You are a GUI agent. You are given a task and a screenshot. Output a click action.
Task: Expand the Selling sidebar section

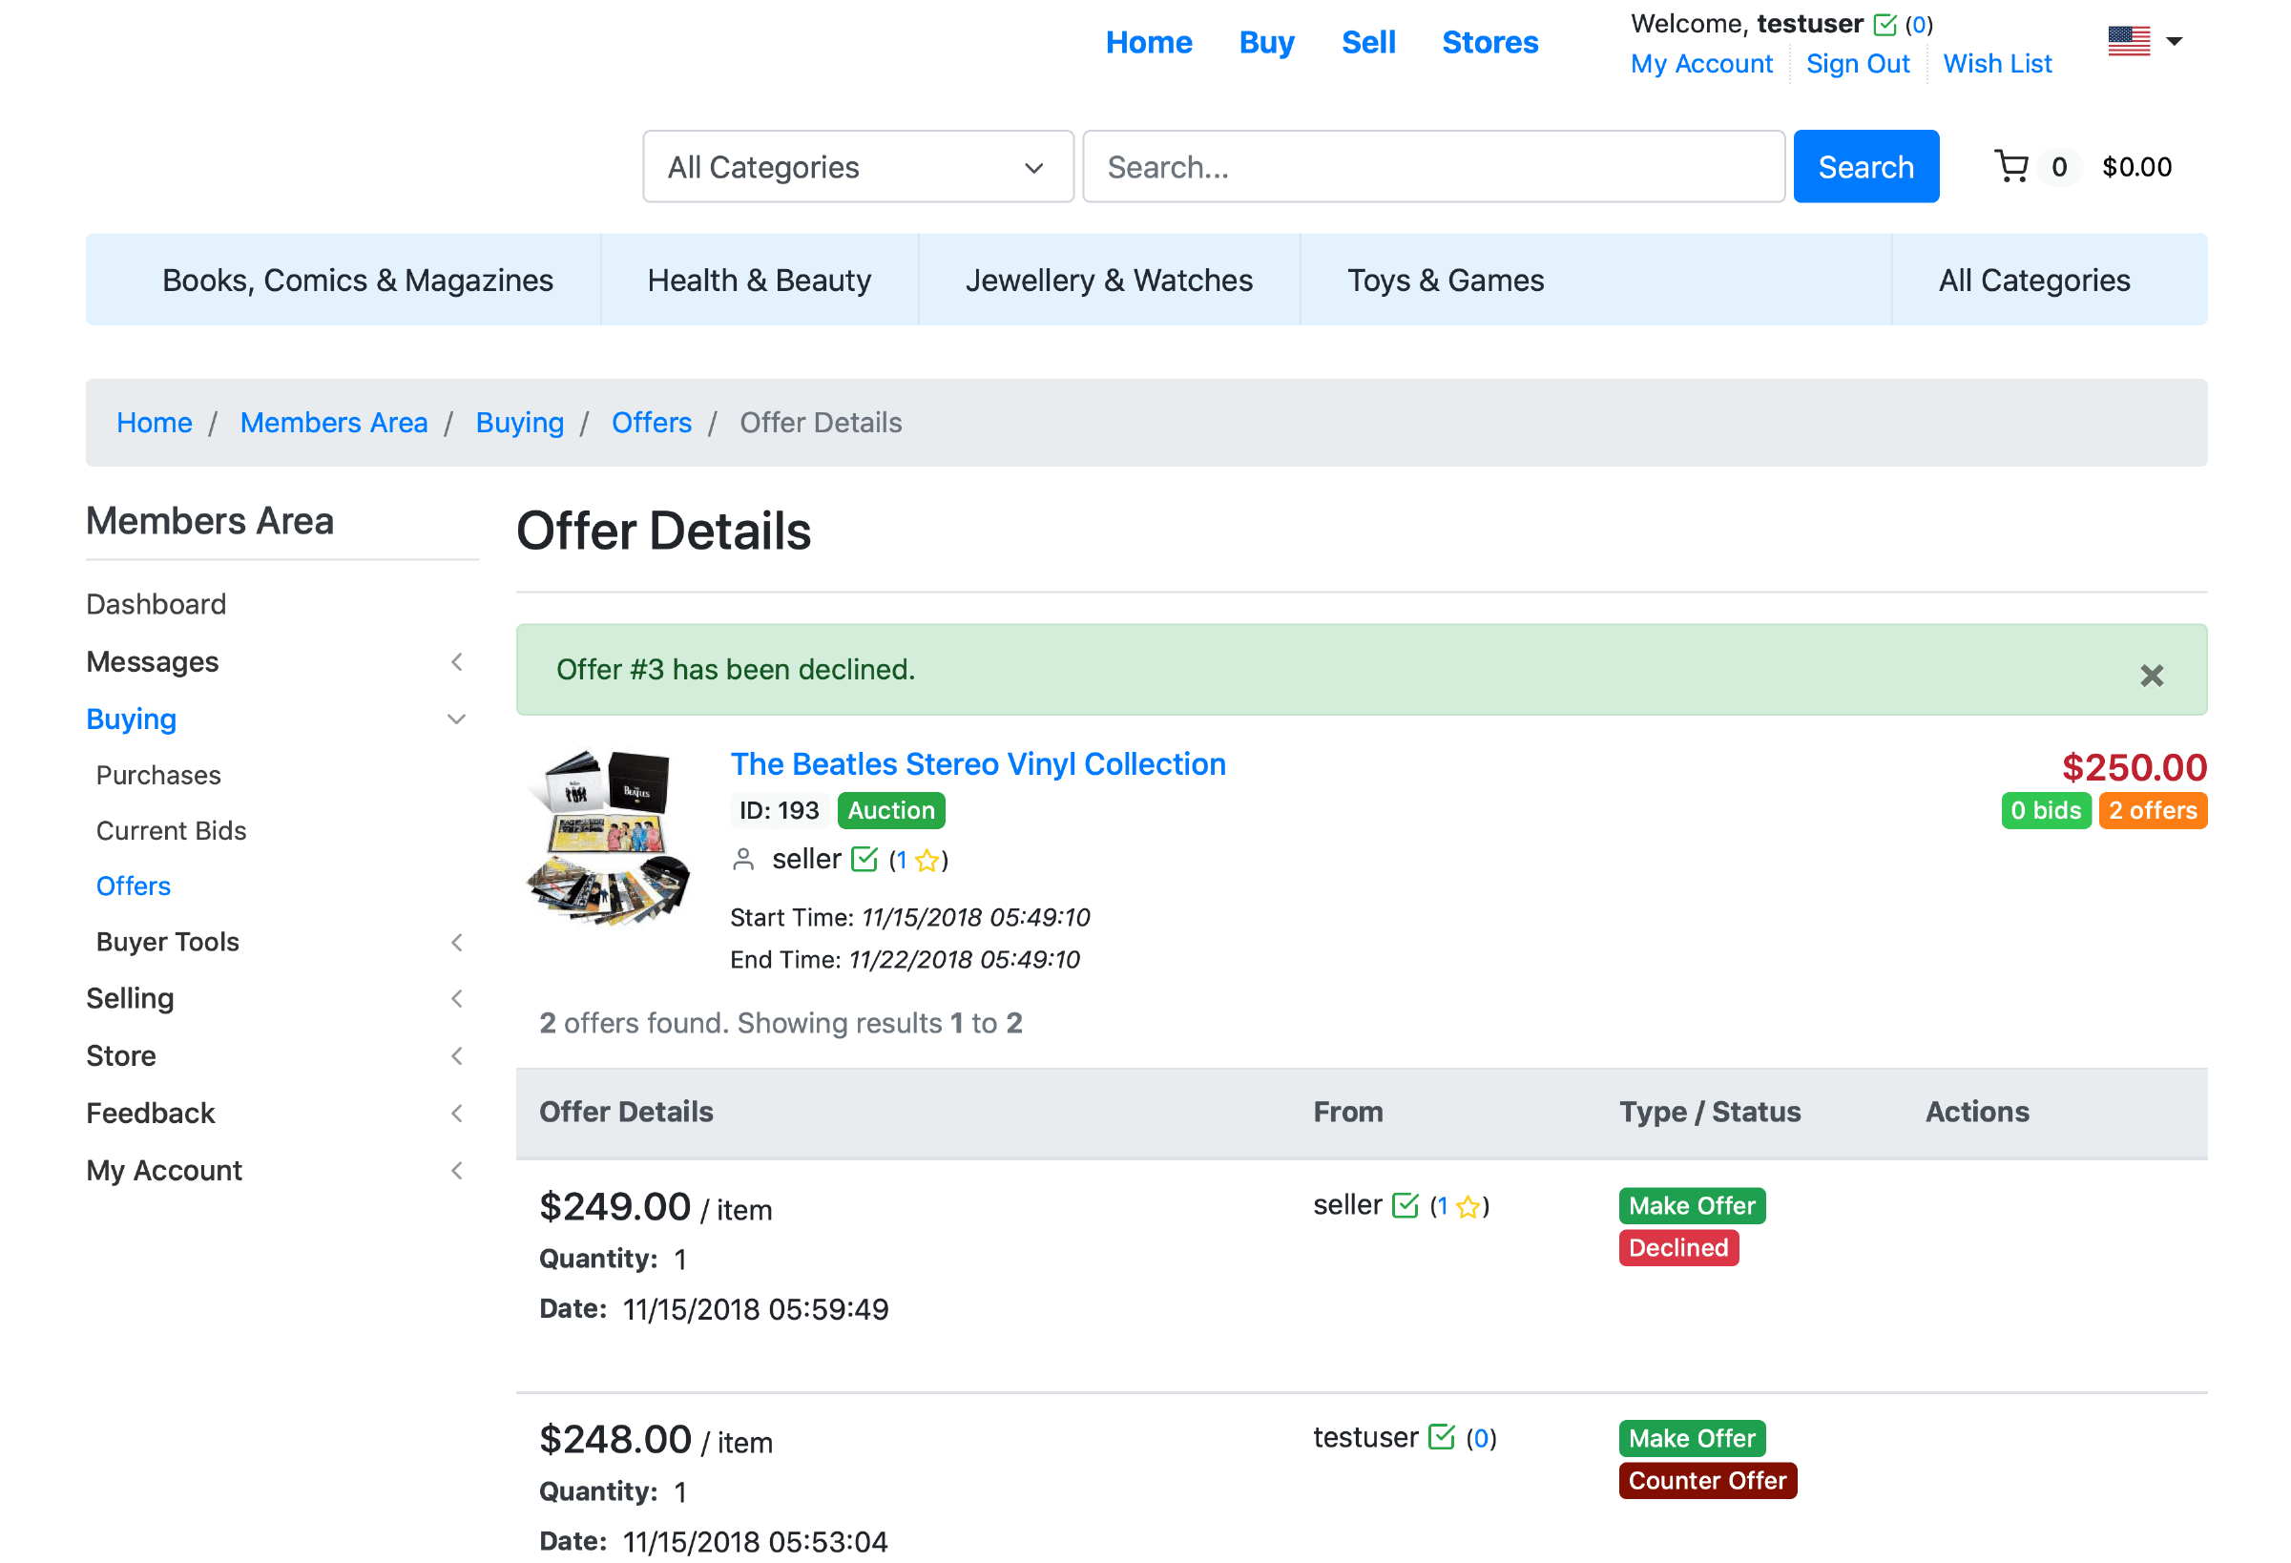tap(456, 998)
